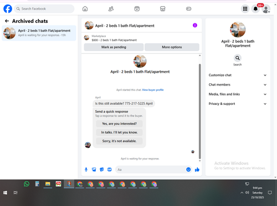Click the Facebook logo
This screenshot has height=206, width=277.
[8, 9]
